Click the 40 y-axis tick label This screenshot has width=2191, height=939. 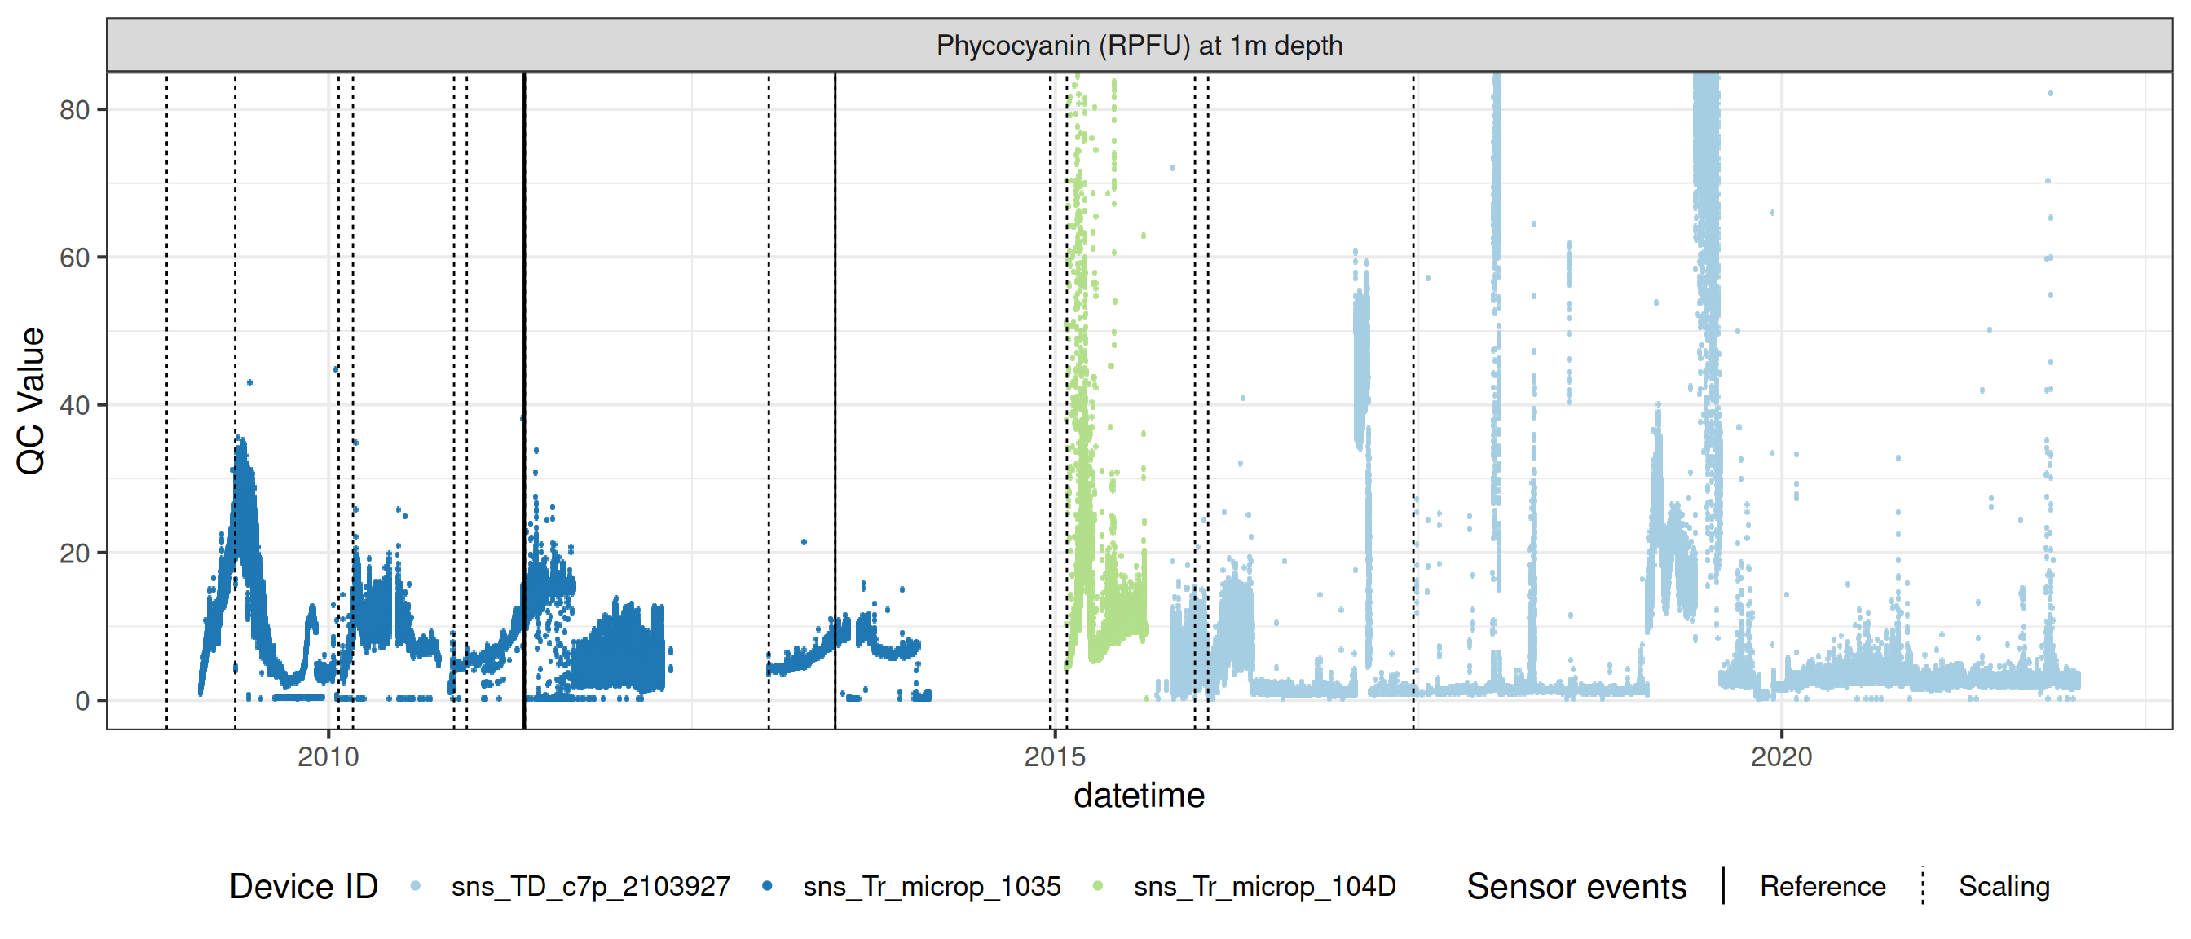(x=75, y=405)
